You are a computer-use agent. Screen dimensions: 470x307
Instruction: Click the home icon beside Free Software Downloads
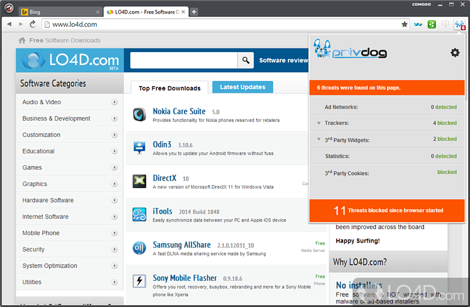pos(22,40)
